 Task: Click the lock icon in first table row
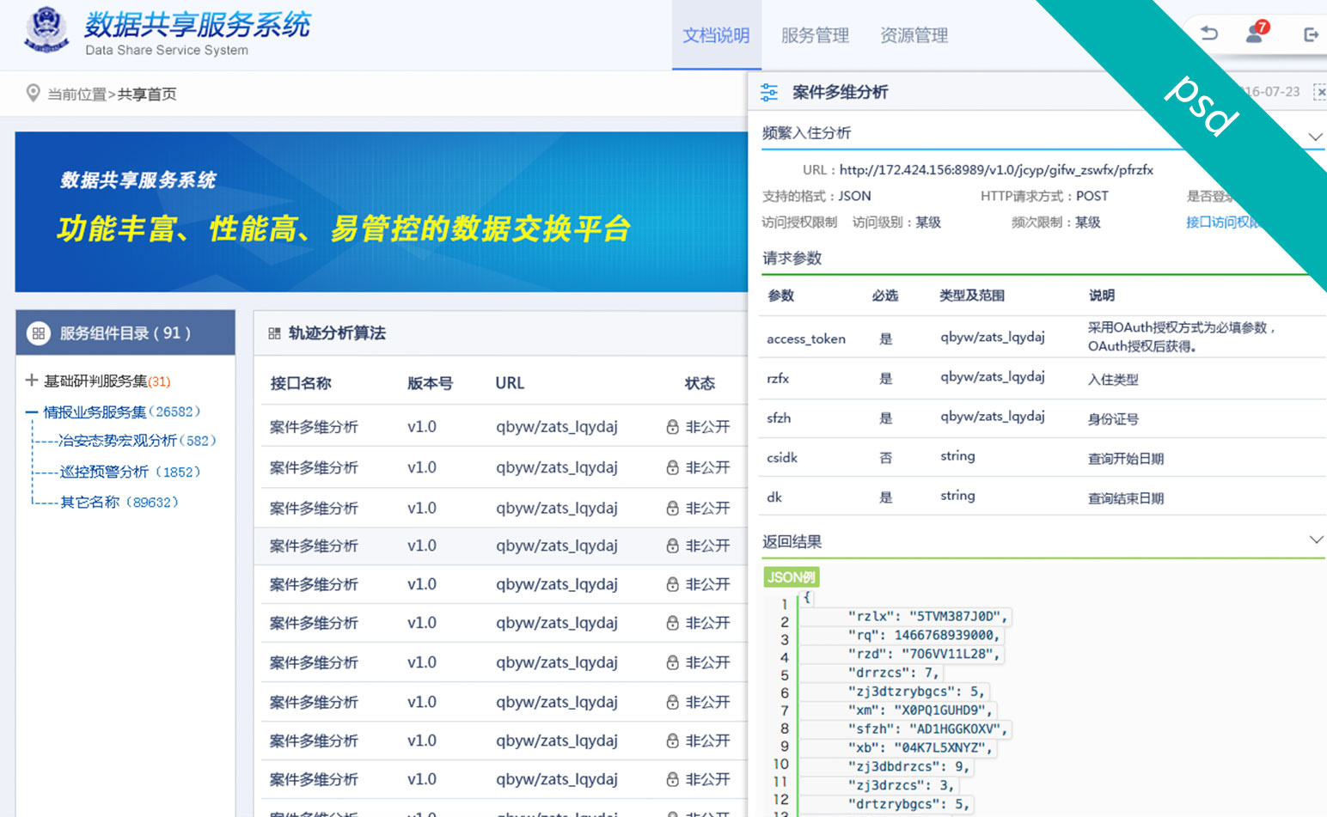click(672, 427)
